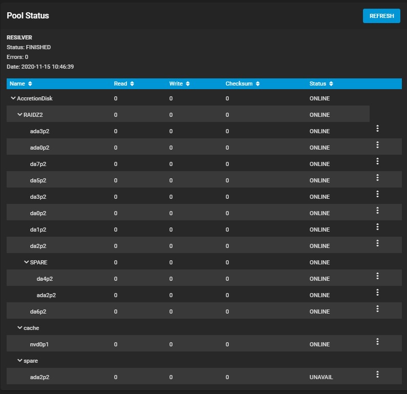Collapse the RAIDZ2 vdev node

(19, 115)
